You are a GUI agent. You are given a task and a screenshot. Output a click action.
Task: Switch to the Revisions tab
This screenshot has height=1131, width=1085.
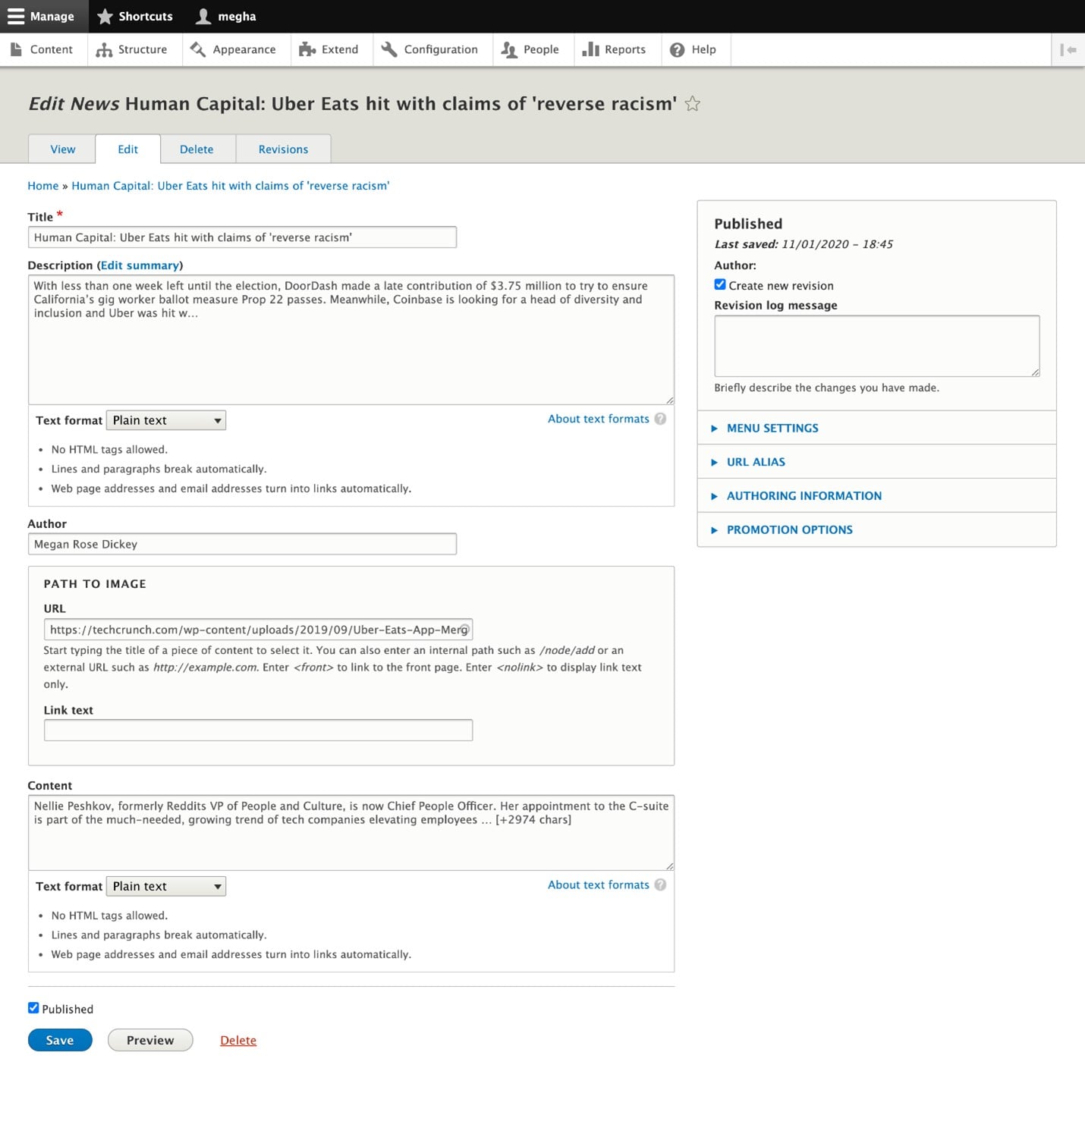[x=283, y=149]
